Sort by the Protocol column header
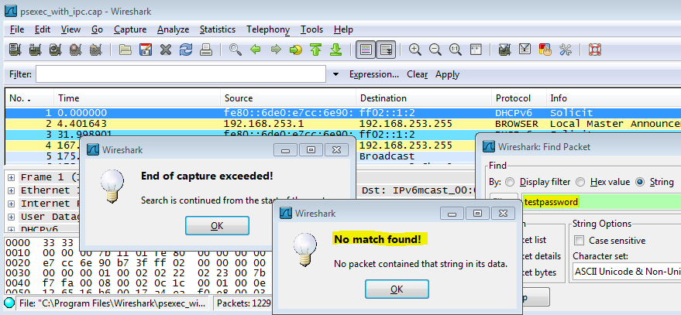 518,98
